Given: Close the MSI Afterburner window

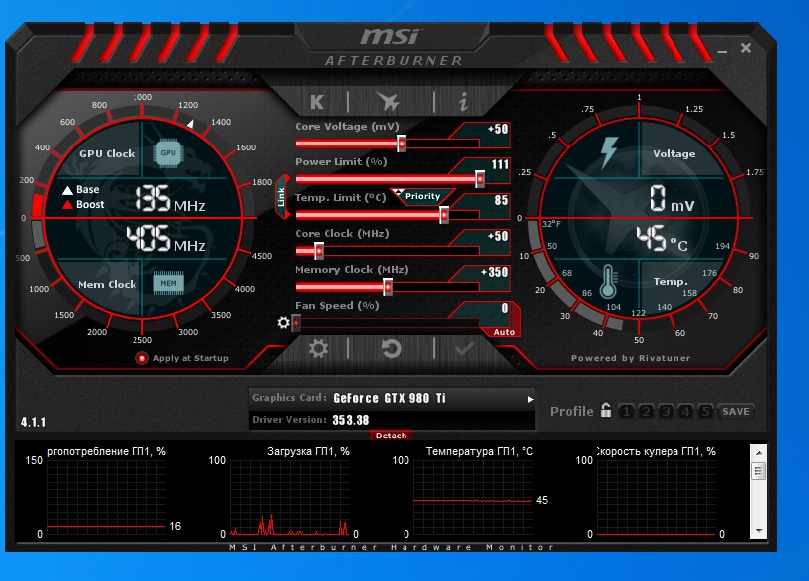Looking at the screenshot, I should click(746, 48).
